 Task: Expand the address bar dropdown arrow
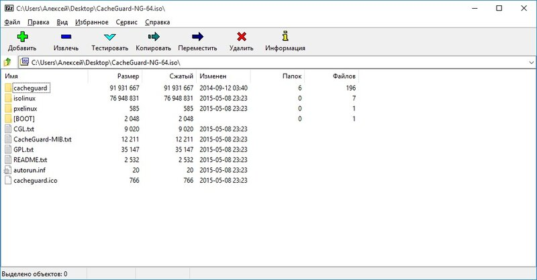point(531,62)
